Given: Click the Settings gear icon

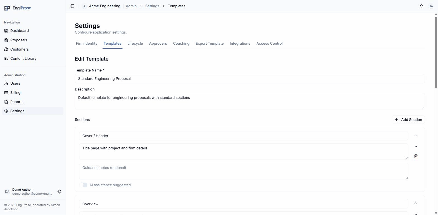Looking at the screenshot, I should (x=6, y=111).
